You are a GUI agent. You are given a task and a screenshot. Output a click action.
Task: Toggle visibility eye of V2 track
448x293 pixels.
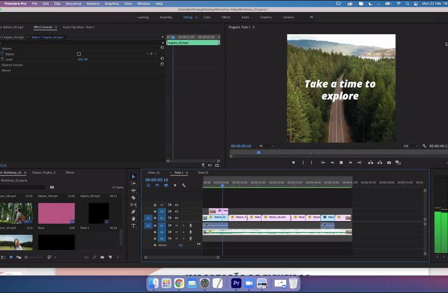(x=177, y=211)
